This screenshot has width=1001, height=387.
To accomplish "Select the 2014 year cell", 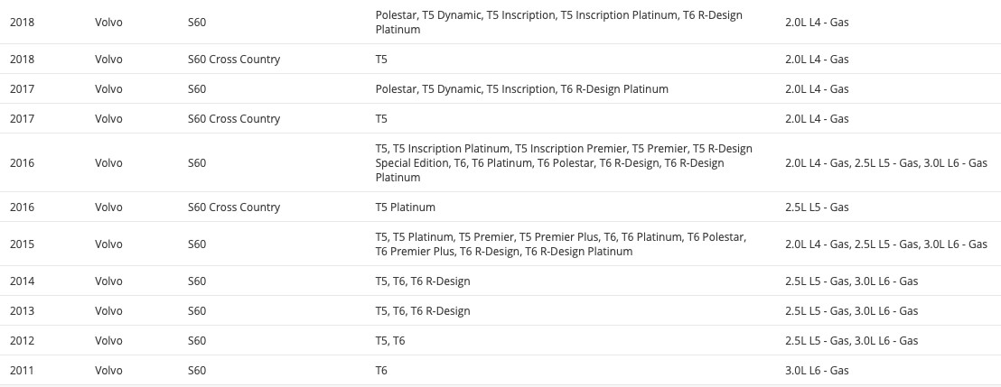I will click(22, 281).
